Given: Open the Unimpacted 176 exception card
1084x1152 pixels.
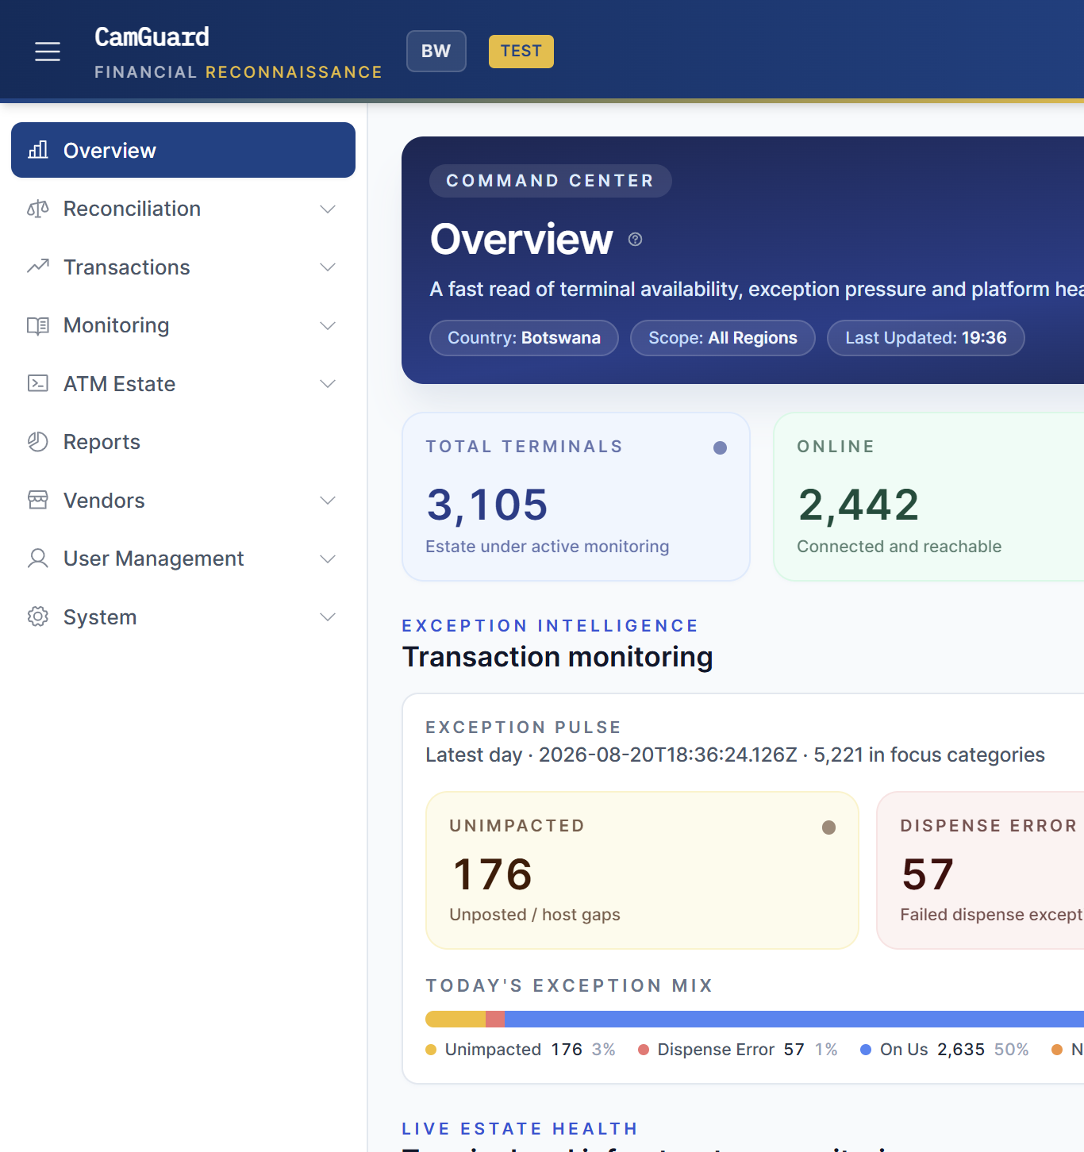Looking at the screenshot, I should click(642, 870).
